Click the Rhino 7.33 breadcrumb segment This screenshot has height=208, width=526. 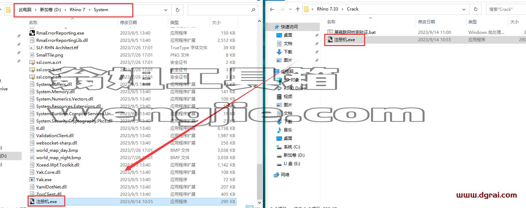click(327, 9)
